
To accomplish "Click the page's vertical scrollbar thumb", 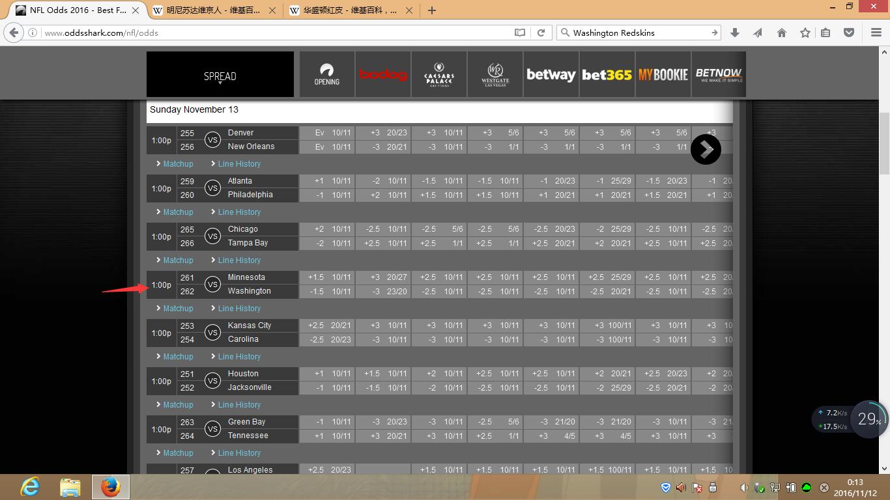I will pos(884,143).
